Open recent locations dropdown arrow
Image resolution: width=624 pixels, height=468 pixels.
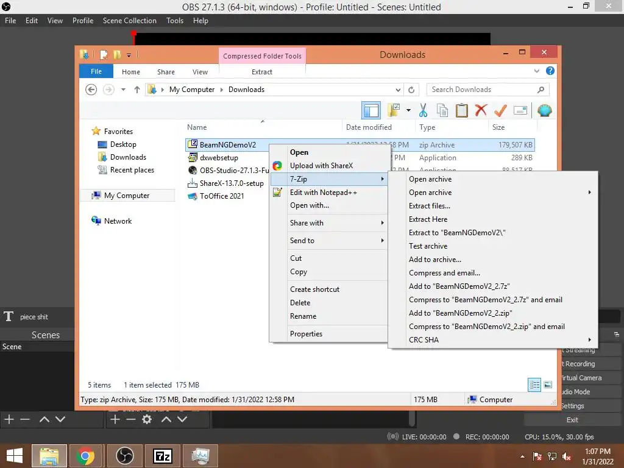(x=123, y=90)
